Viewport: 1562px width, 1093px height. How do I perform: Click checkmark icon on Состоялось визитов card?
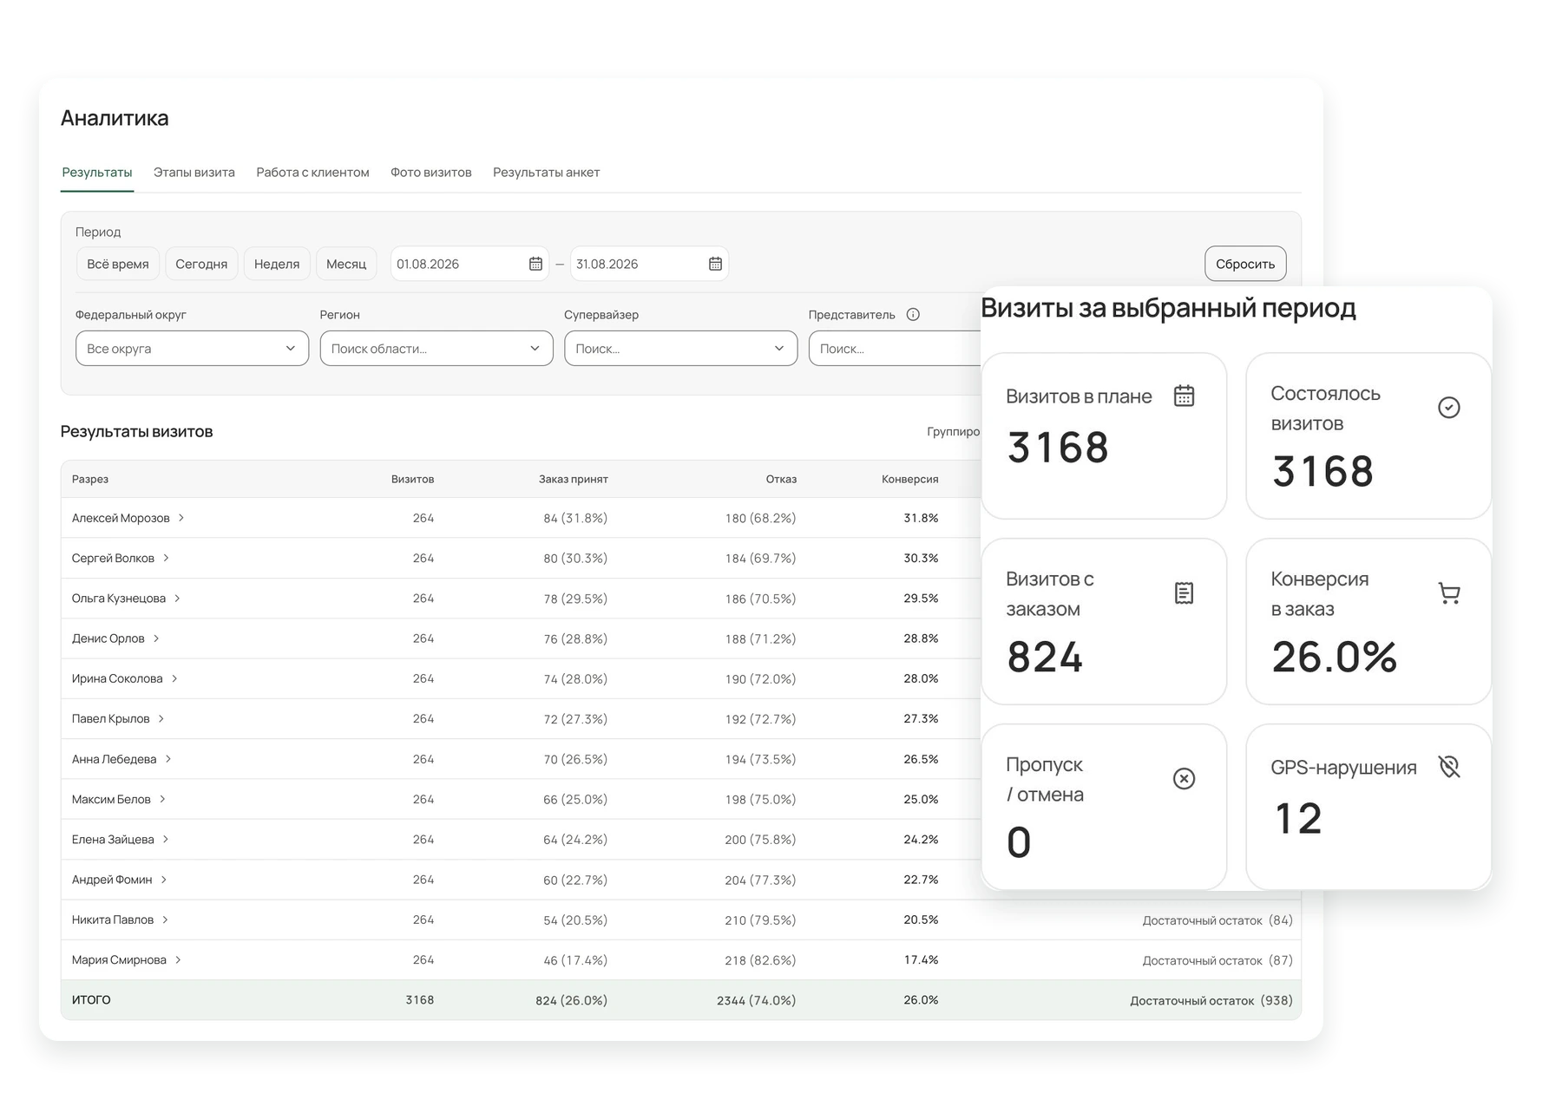[x=1448, y=408]
